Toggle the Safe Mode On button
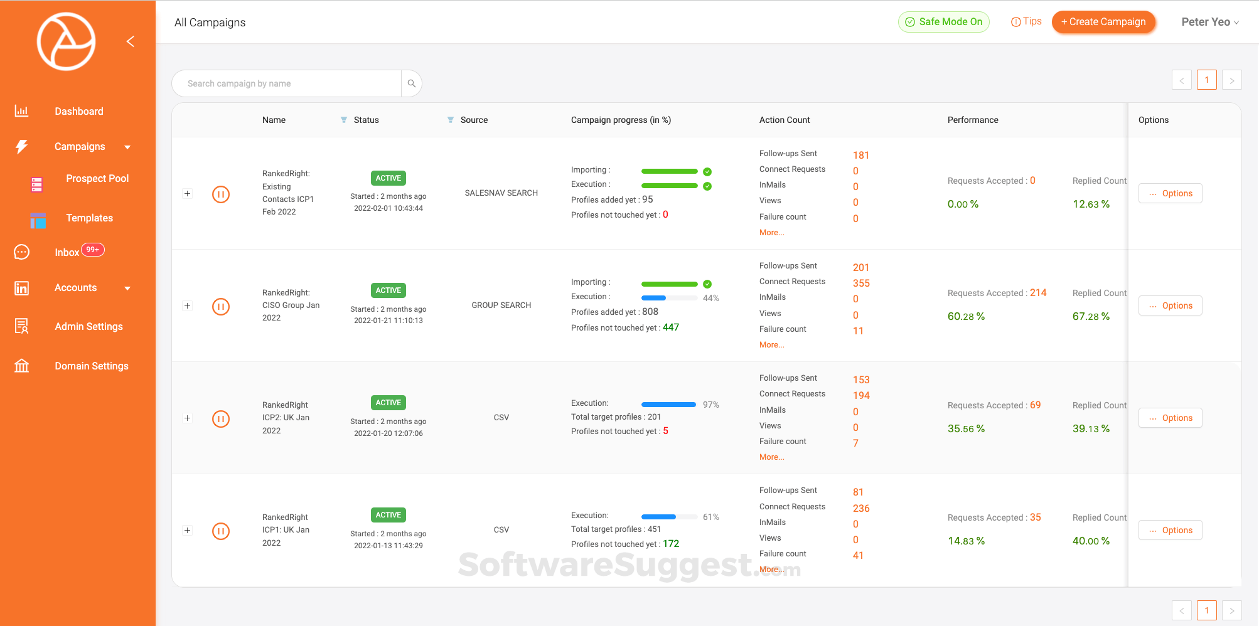Screen dimensions: 1259x626 coord(943,22)
